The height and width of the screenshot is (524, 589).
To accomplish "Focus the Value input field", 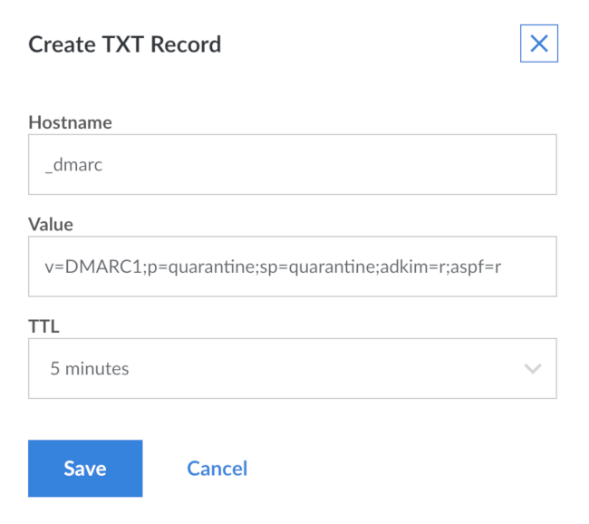I will tap(292, 267).
